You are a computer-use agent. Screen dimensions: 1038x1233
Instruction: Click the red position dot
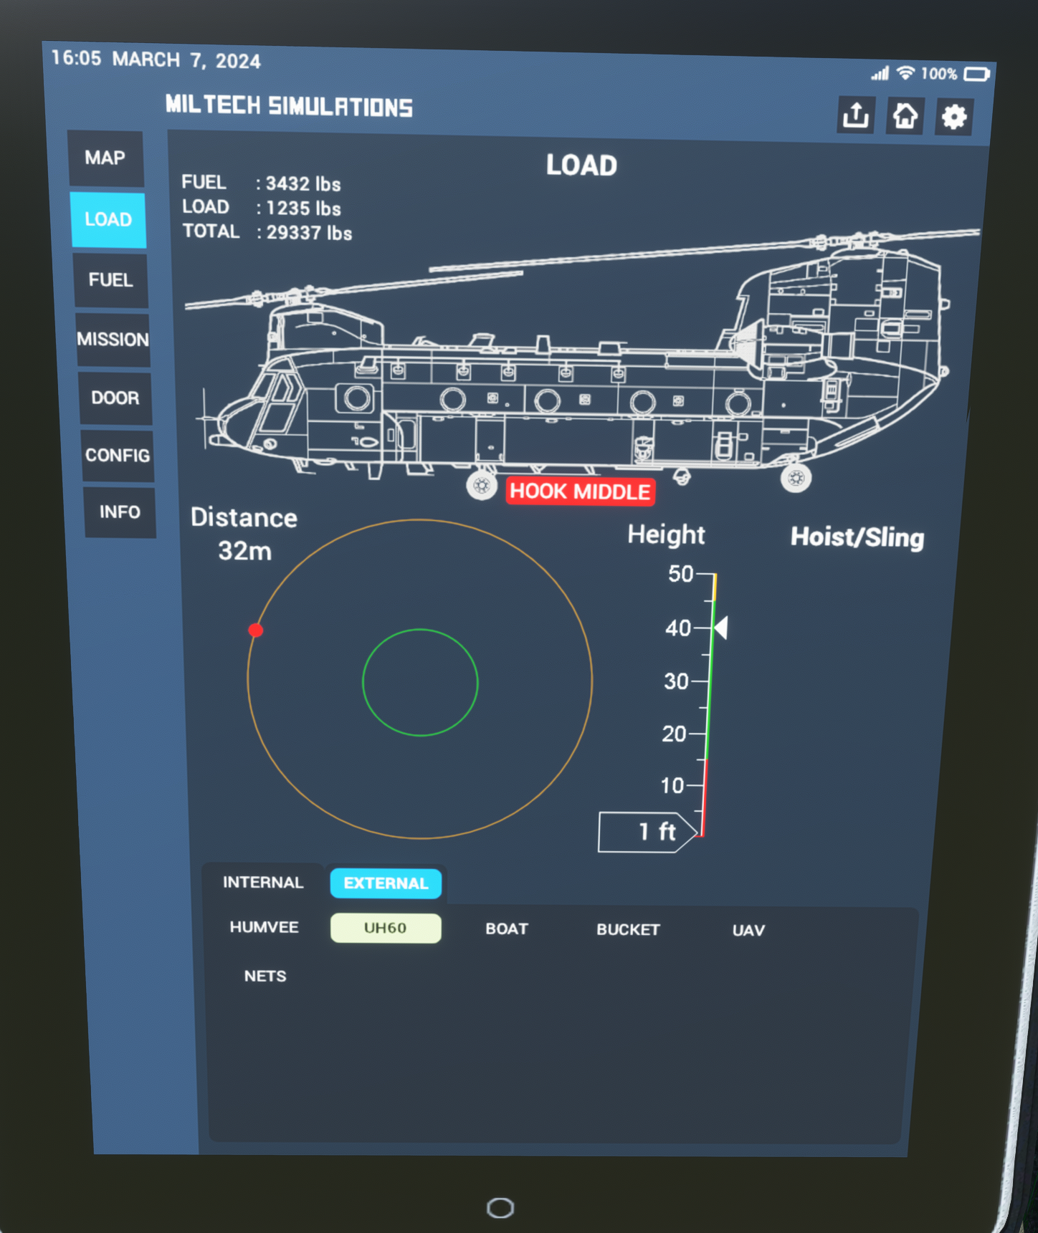click(256, 630)
